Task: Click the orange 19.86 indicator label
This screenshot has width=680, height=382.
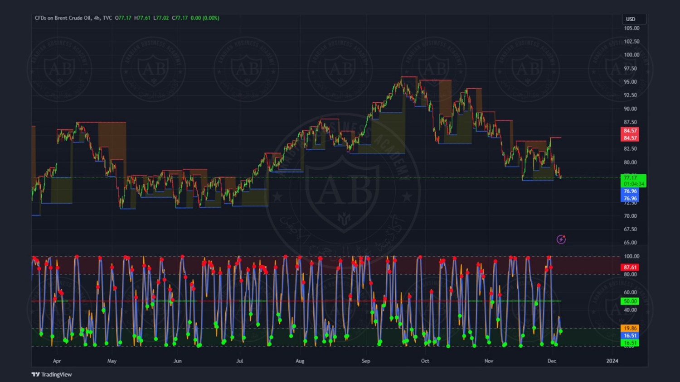Action: pyautogui.click(x=630, y=328)
